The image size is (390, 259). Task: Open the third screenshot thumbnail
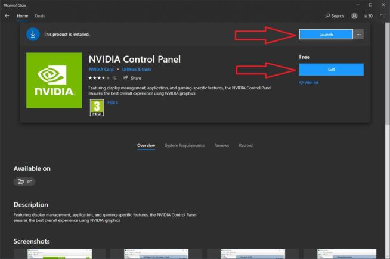253,254
